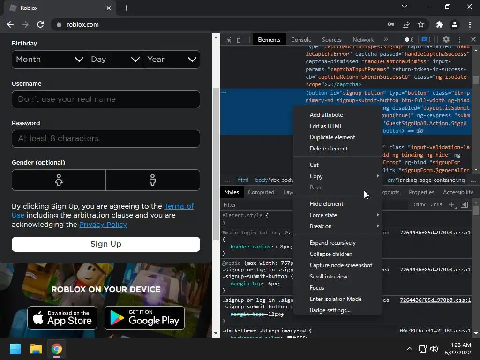Open the Year dropdown

click(x=172, y=60)
